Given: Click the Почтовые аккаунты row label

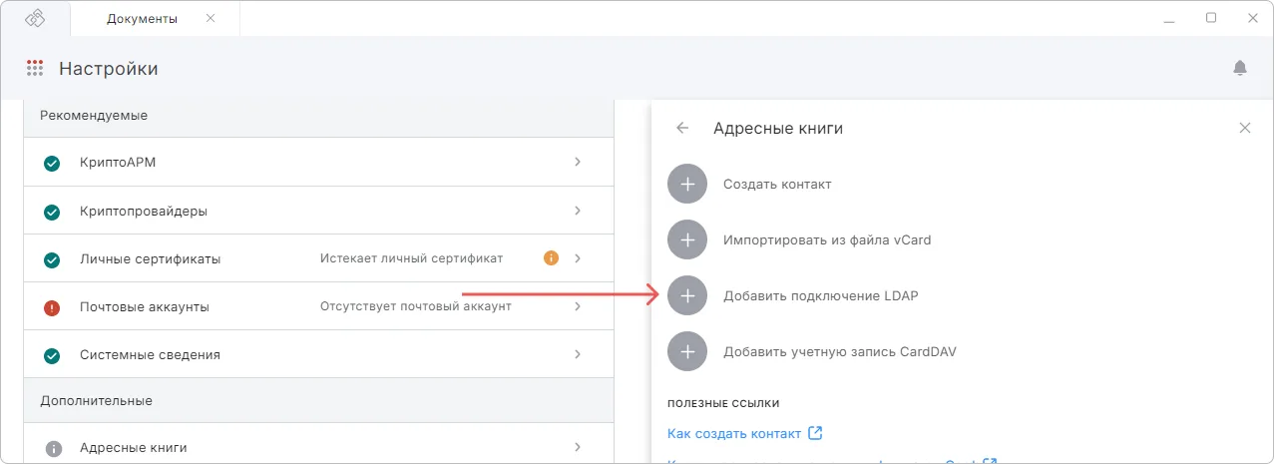Looking at the screenshot, I should point(145,307).
